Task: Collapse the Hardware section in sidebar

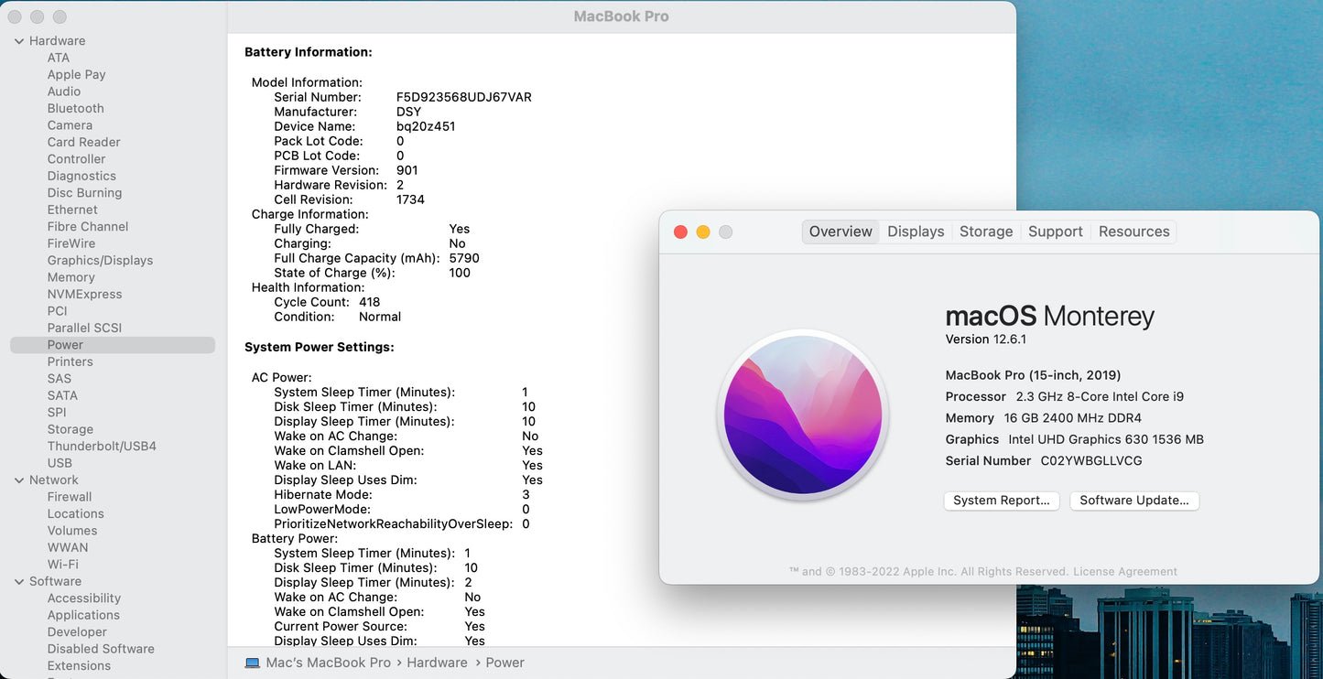Action: point(18,40)
